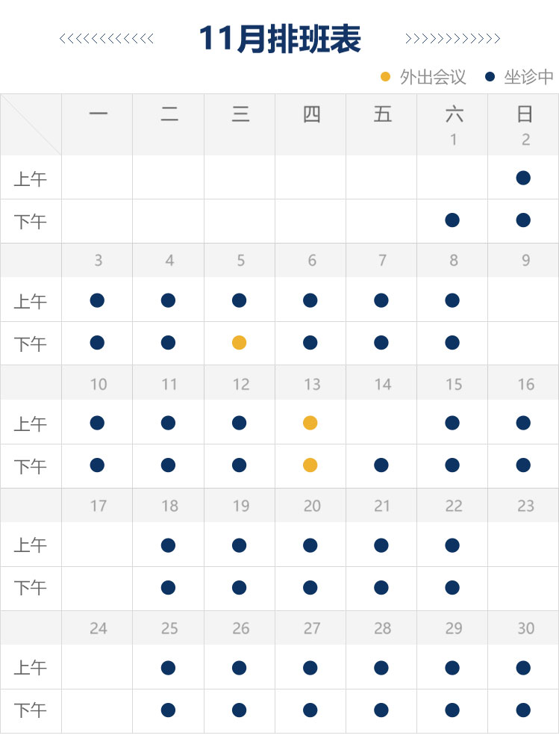Click the blue dot on Tuesday 18 morning
The width and height of the screenshot is (559, 747).
pos(168,545)
